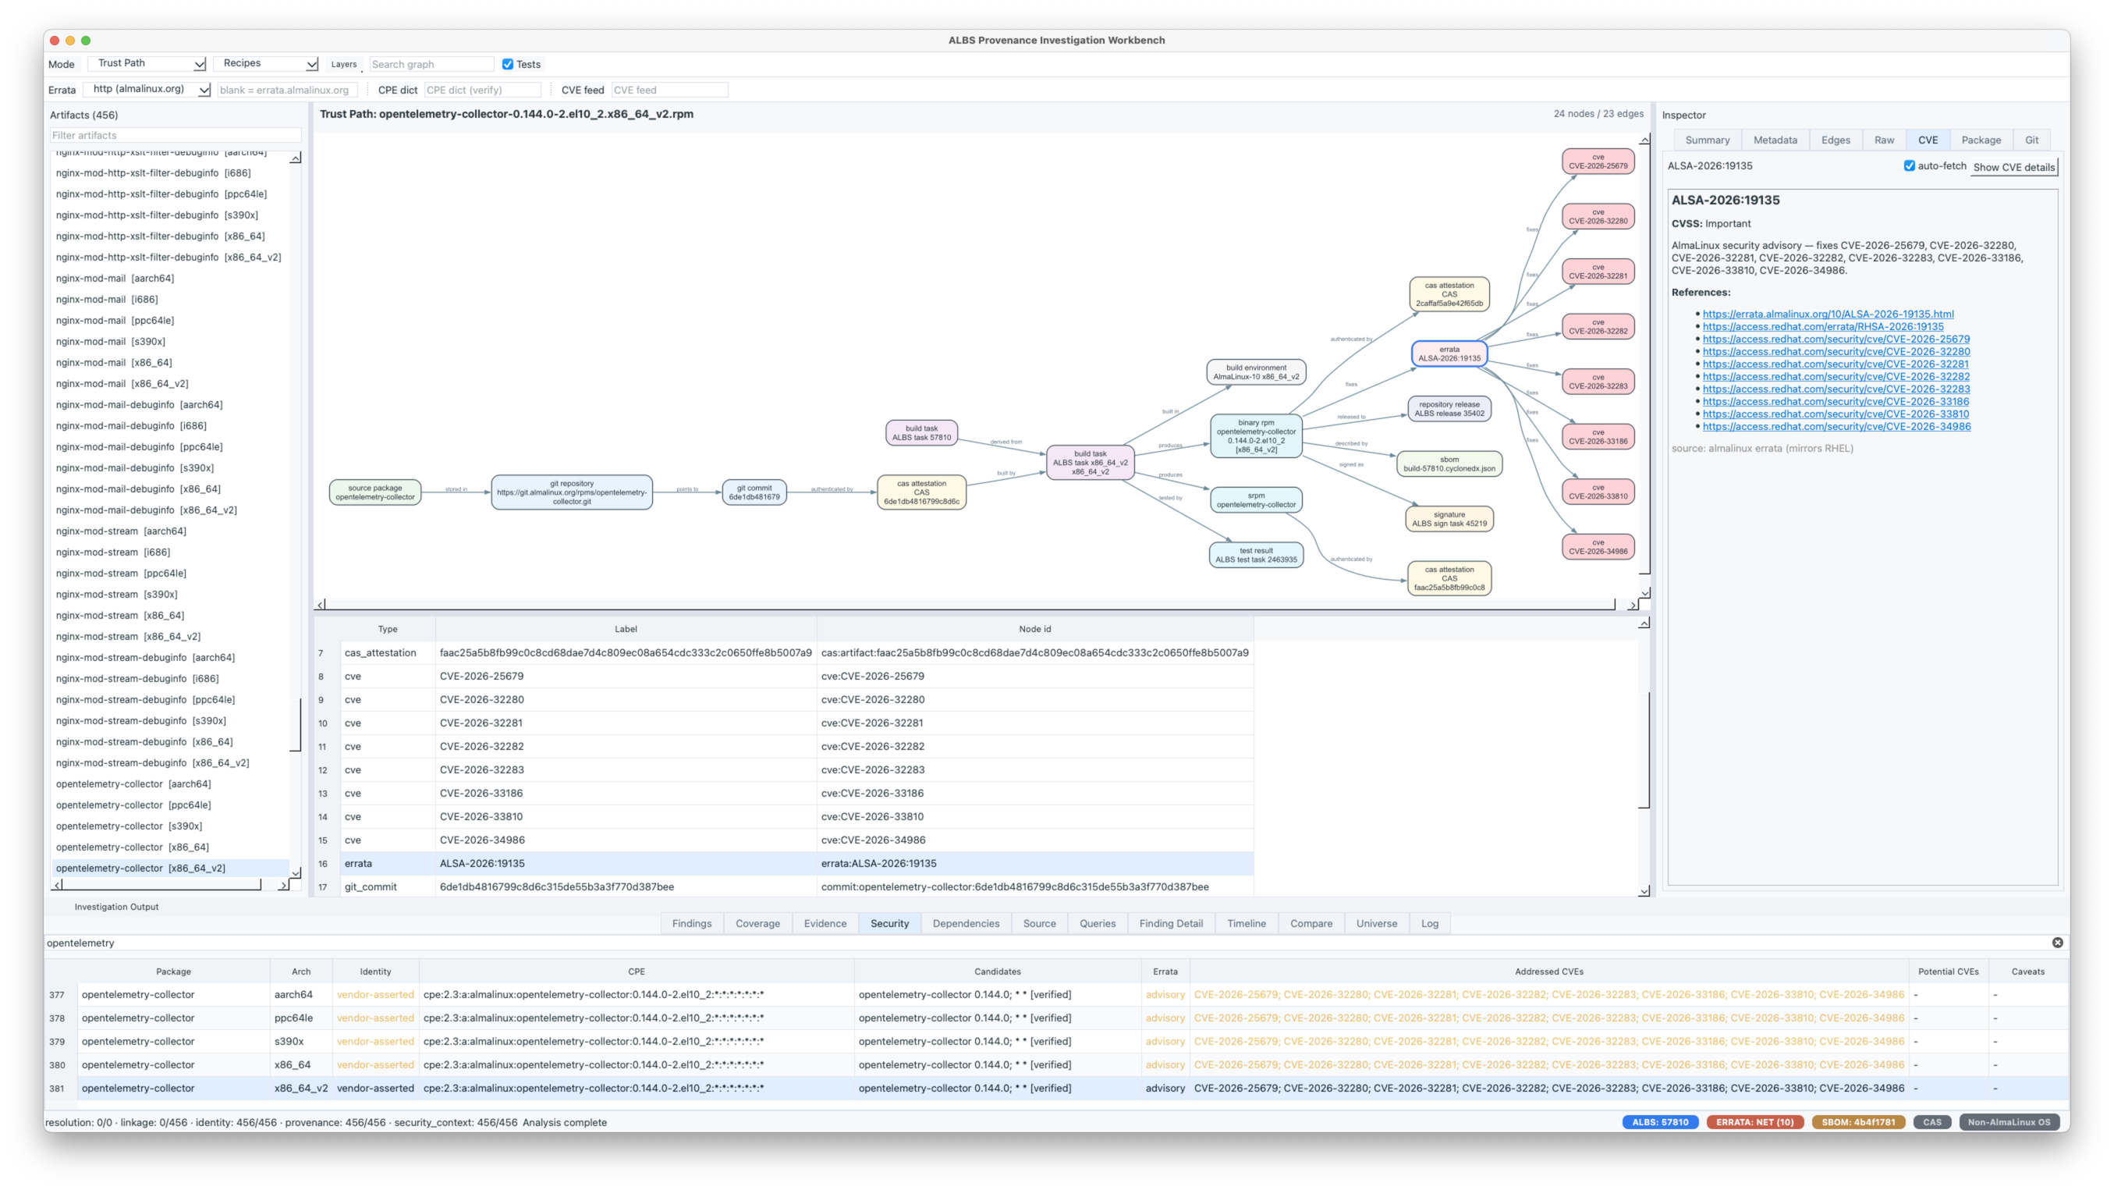Open the Recipes dropdown
This screenshot has width=2114, height=1190.
click(x=267, y=63)
